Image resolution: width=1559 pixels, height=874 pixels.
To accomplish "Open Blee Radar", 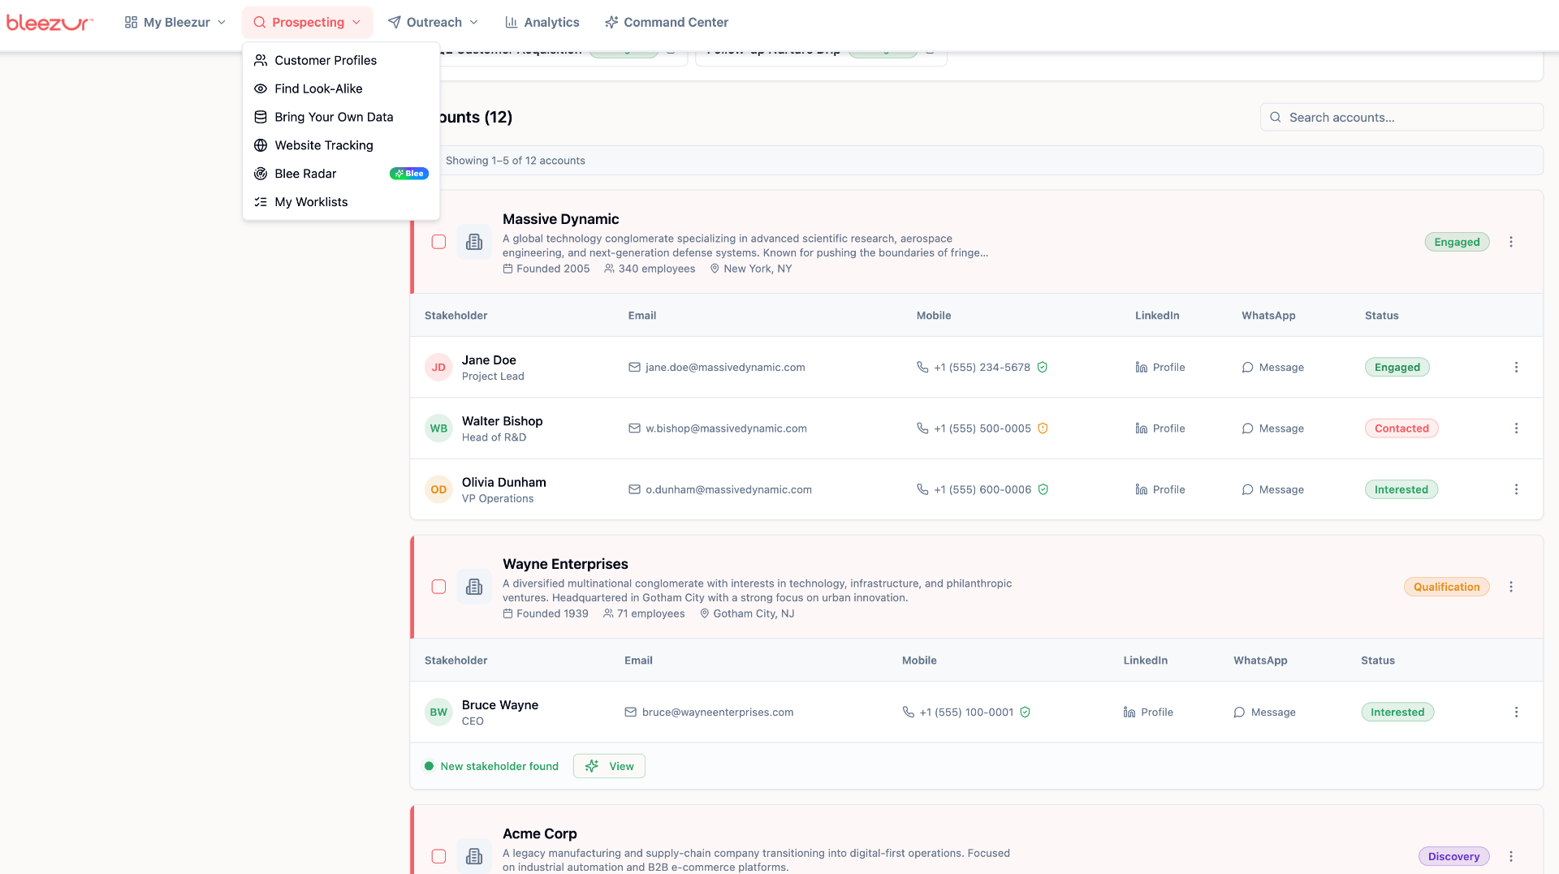I will 341,174.
